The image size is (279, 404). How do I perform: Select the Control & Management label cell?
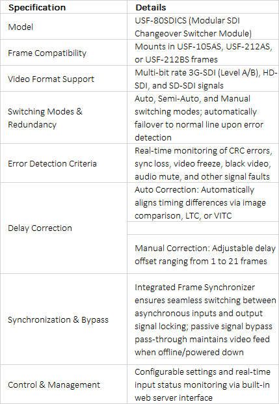click(x=64, y=384)
